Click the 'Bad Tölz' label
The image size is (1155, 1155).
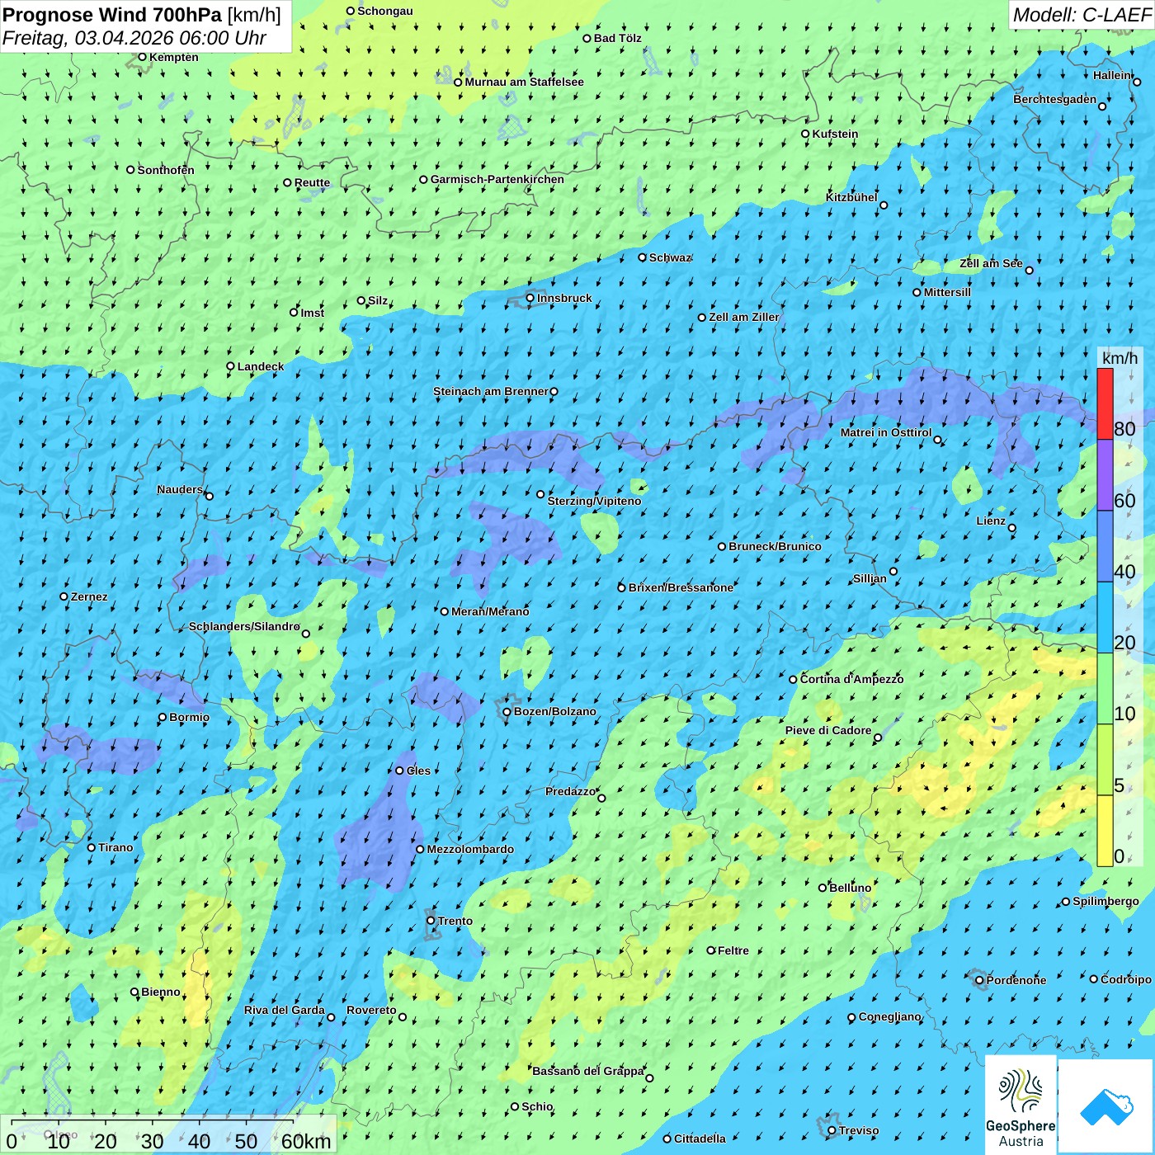pyautogui.click(x=617, y=38)
